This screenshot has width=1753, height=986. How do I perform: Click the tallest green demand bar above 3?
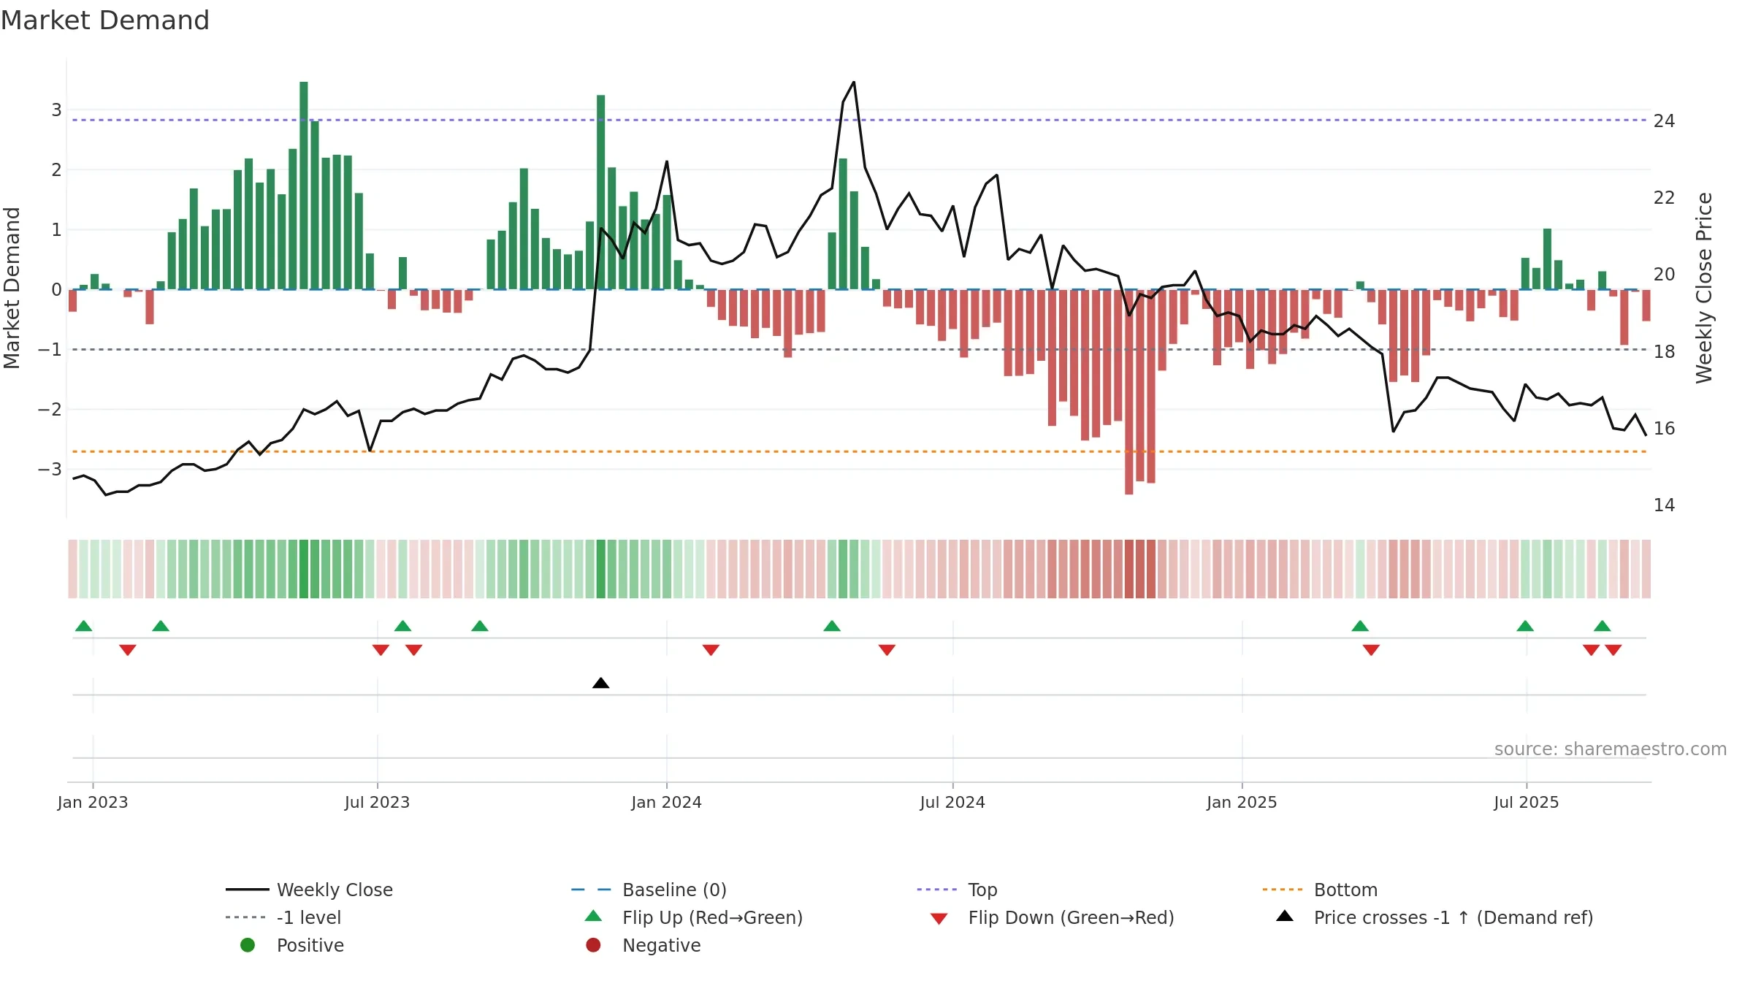(x=304, y=186)
